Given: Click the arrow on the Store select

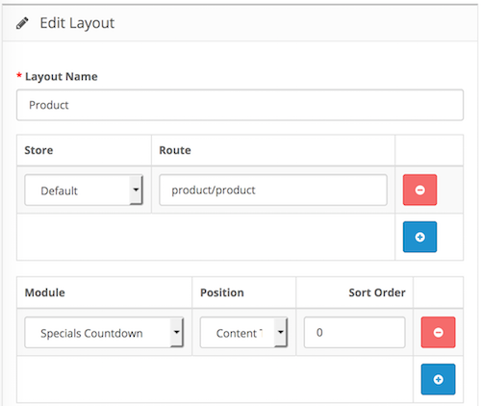Looking at the screenshot, I should click(136, 190).
